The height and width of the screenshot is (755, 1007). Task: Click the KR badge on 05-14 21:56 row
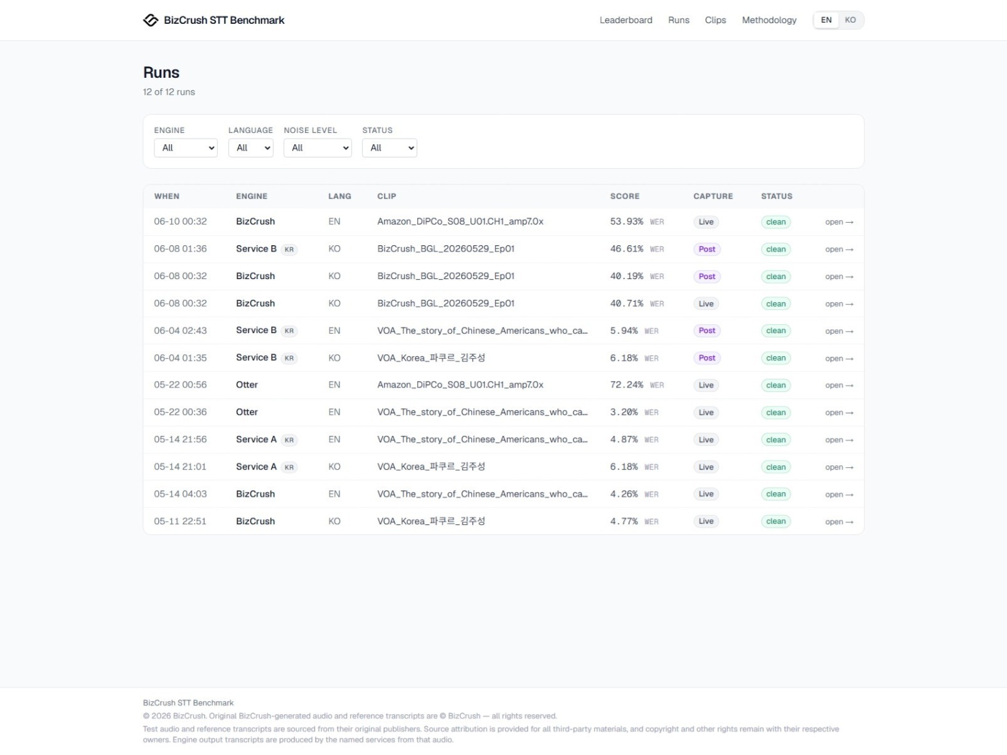pyautogui.click(x=289, y=440)
